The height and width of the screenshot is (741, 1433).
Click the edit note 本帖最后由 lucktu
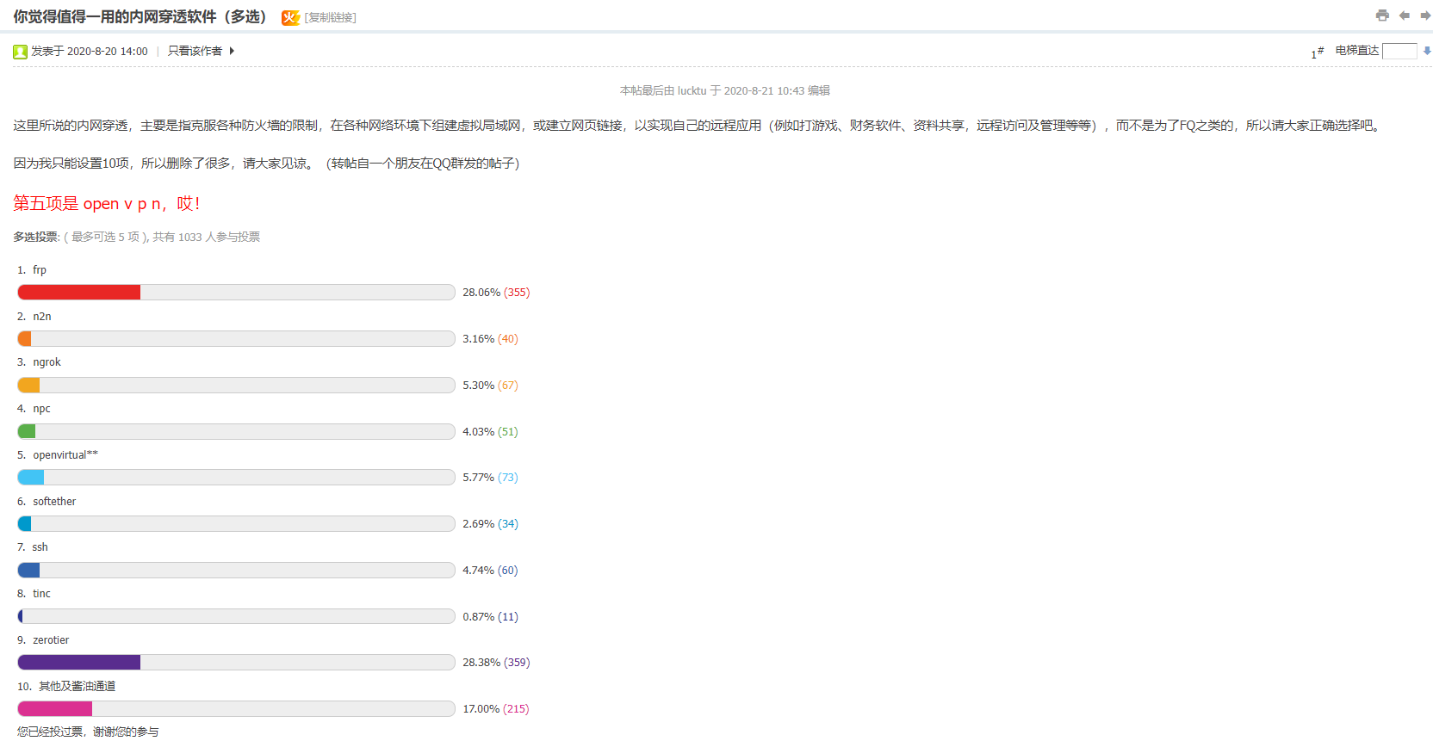click(x=725, y=90)
